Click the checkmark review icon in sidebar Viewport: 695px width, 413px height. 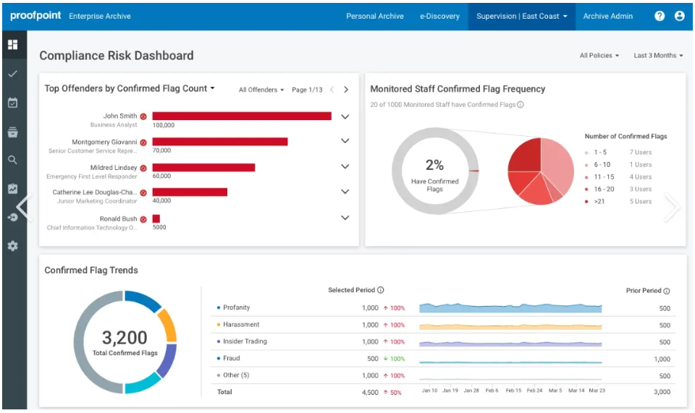[x=13, y=74]
